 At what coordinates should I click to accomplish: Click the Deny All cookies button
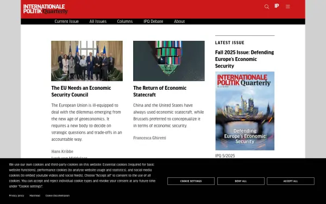(x=241, y=181)
